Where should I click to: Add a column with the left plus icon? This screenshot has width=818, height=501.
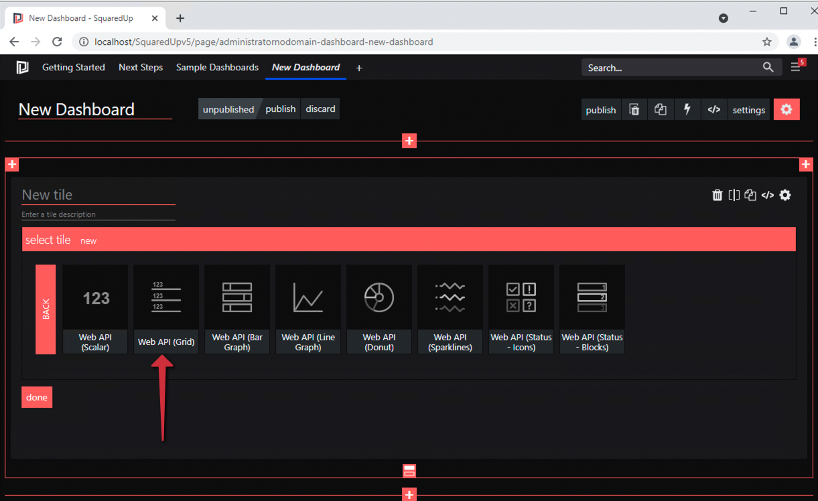tap(12, 164)
